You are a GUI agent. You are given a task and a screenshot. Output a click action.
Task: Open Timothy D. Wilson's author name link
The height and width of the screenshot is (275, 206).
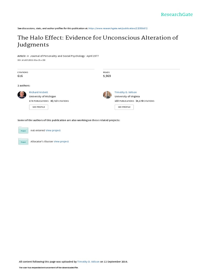(x=126, y=92)
